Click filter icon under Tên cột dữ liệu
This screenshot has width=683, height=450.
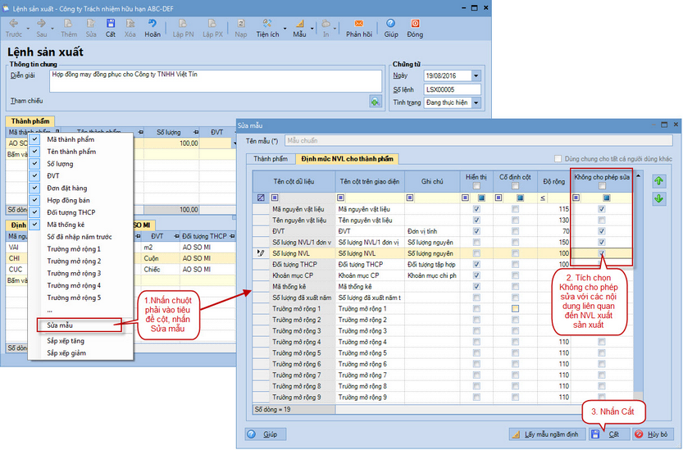point(275,198)
